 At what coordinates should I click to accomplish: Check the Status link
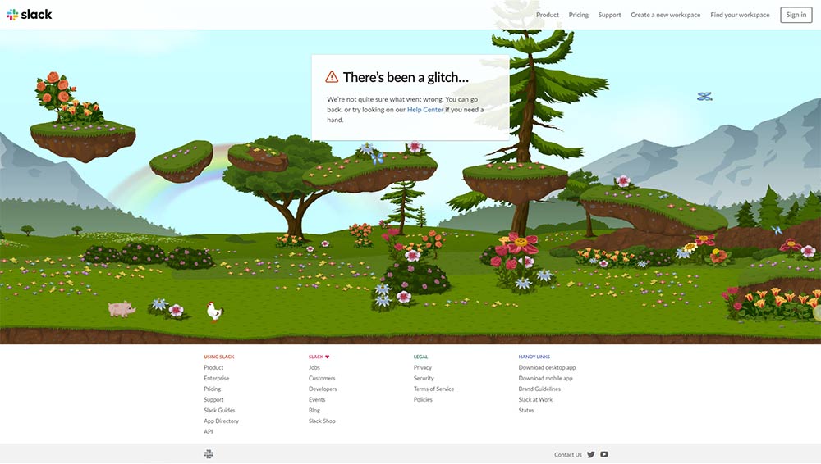click(526, 411)
